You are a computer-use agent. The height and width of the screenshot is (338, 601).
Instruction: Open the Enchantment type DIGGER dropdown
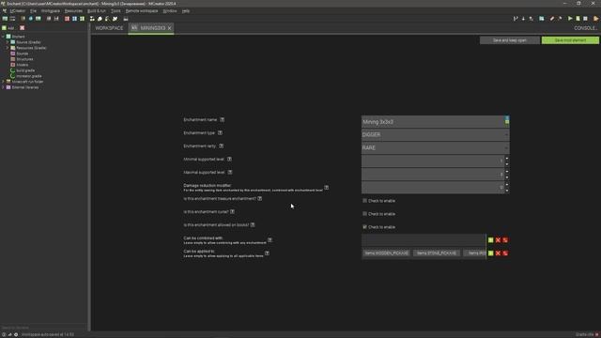click(435, 135)
